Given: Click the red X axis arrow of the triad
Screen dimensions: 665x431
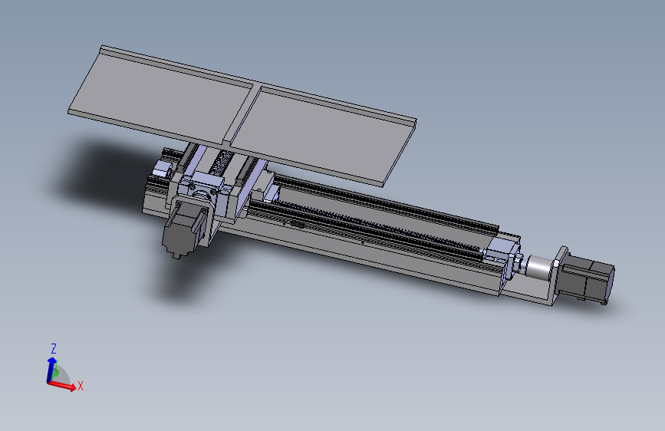Looking at the screenshot, I should pyautogui.click(x=63, y=385).
